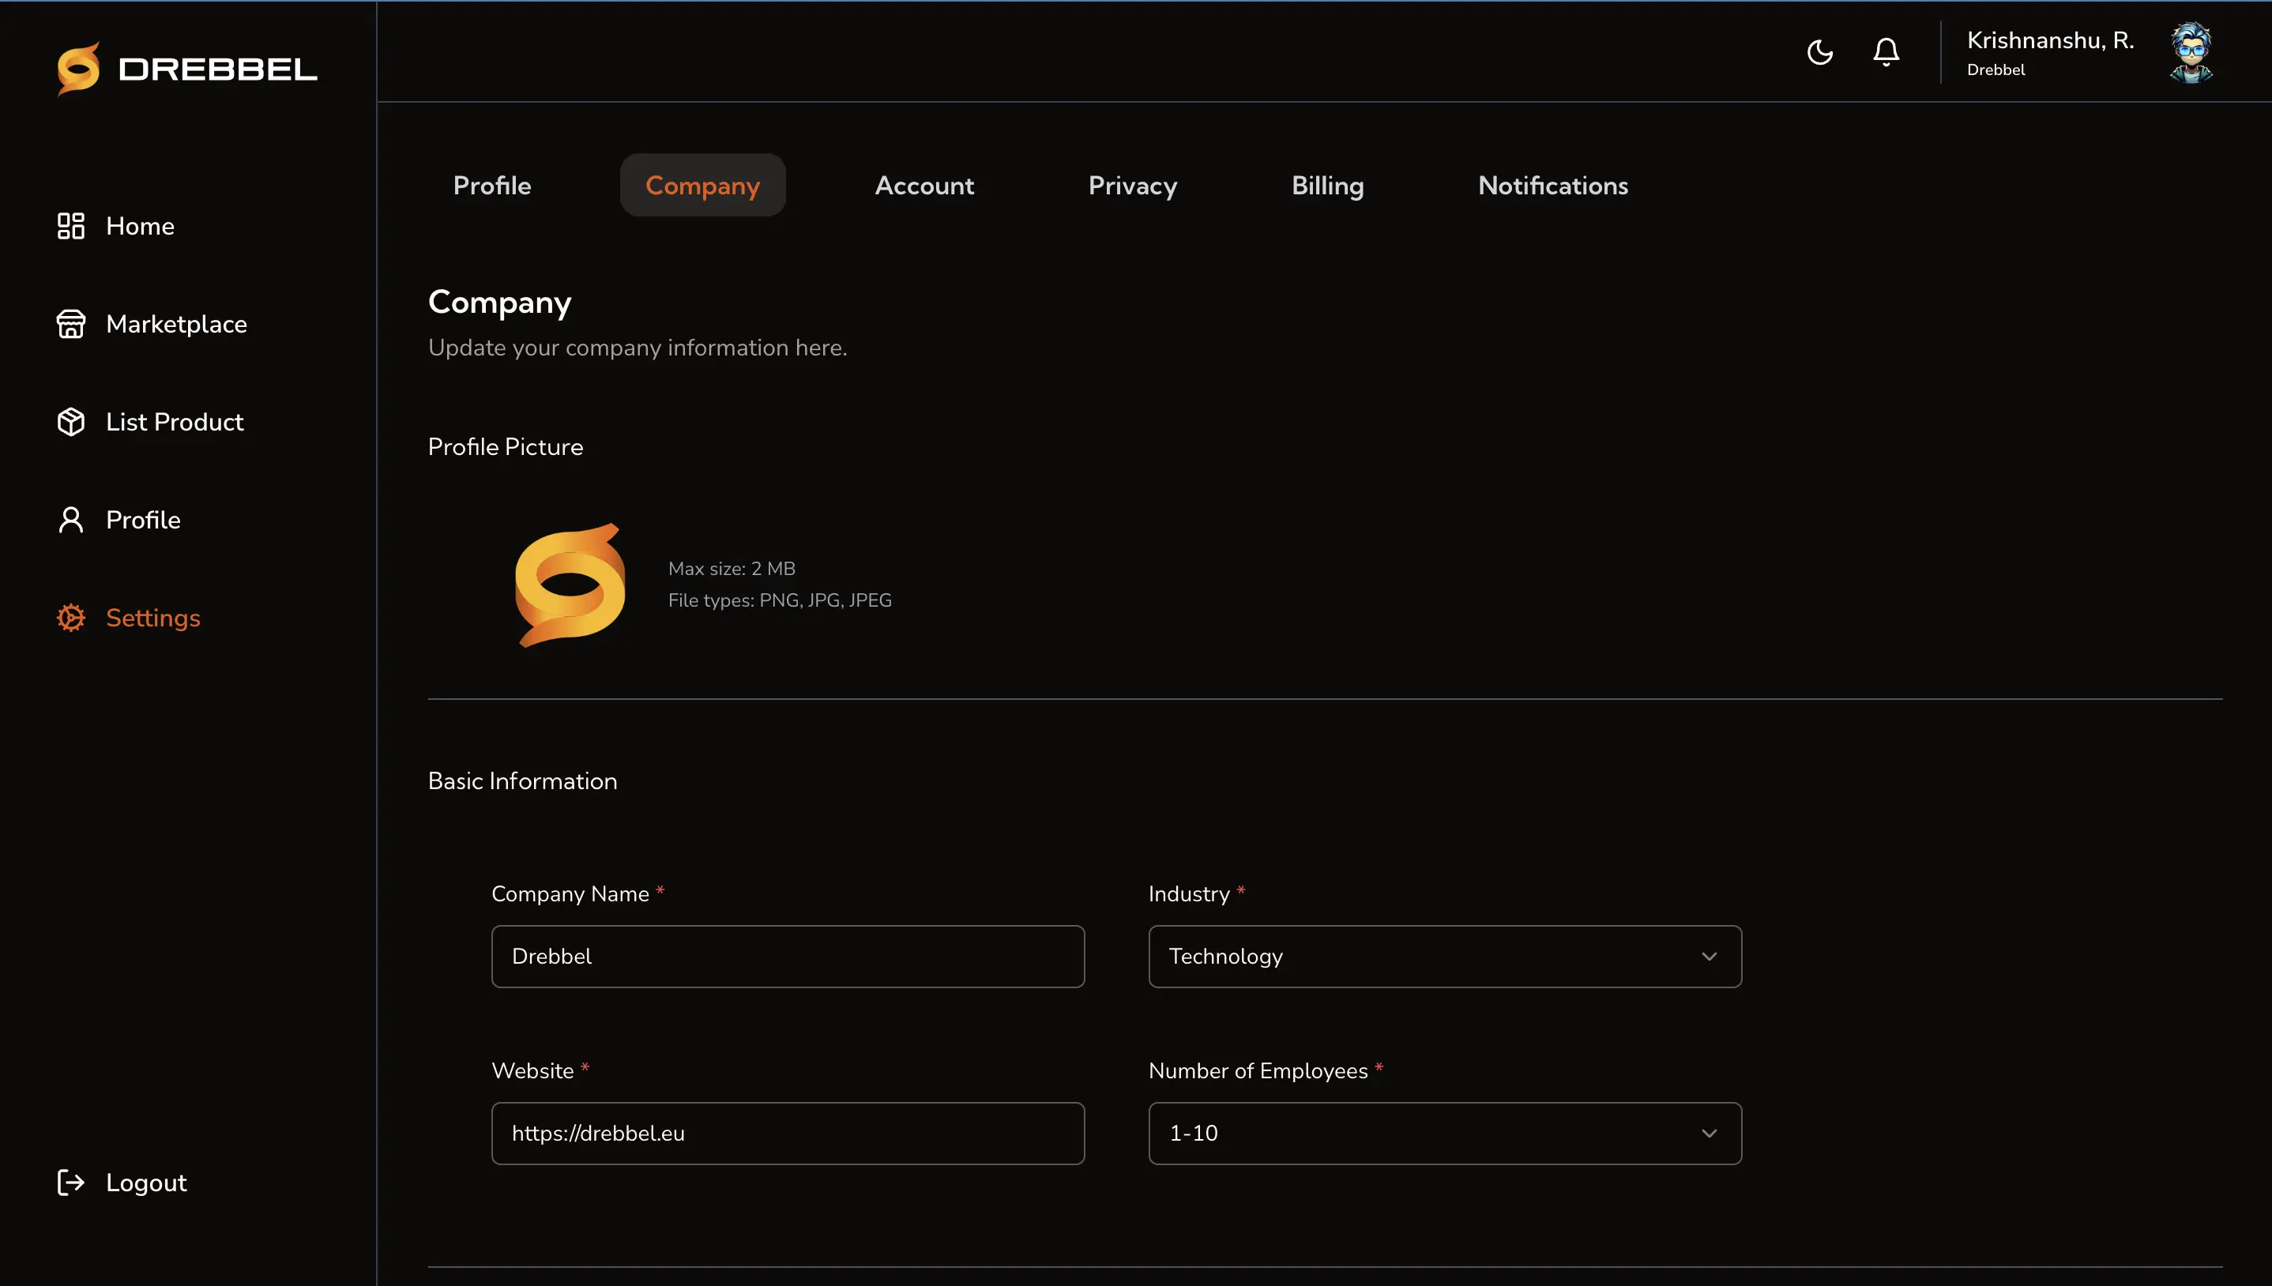Click the Drebbel label under the user name

1996,70
